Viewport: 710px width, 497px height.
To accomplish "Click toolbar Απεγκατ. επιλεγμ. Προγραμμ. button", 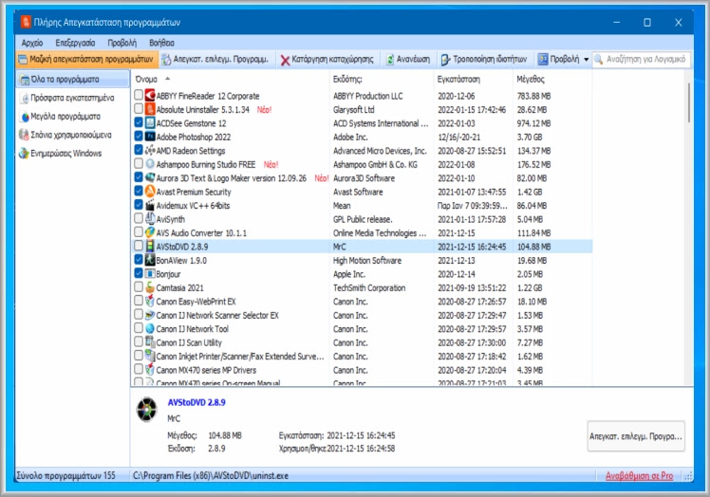I will (x=216, y=60).
